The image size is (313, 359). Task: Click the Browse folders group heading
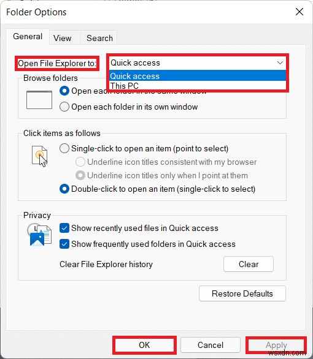pos(50,78)
